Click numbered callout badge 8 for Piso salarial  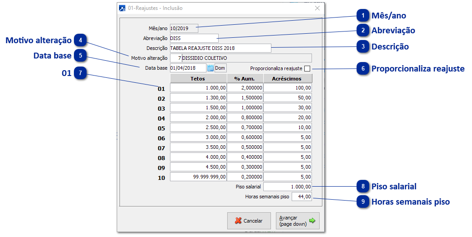pyautogui.click(x=362, y=186)
